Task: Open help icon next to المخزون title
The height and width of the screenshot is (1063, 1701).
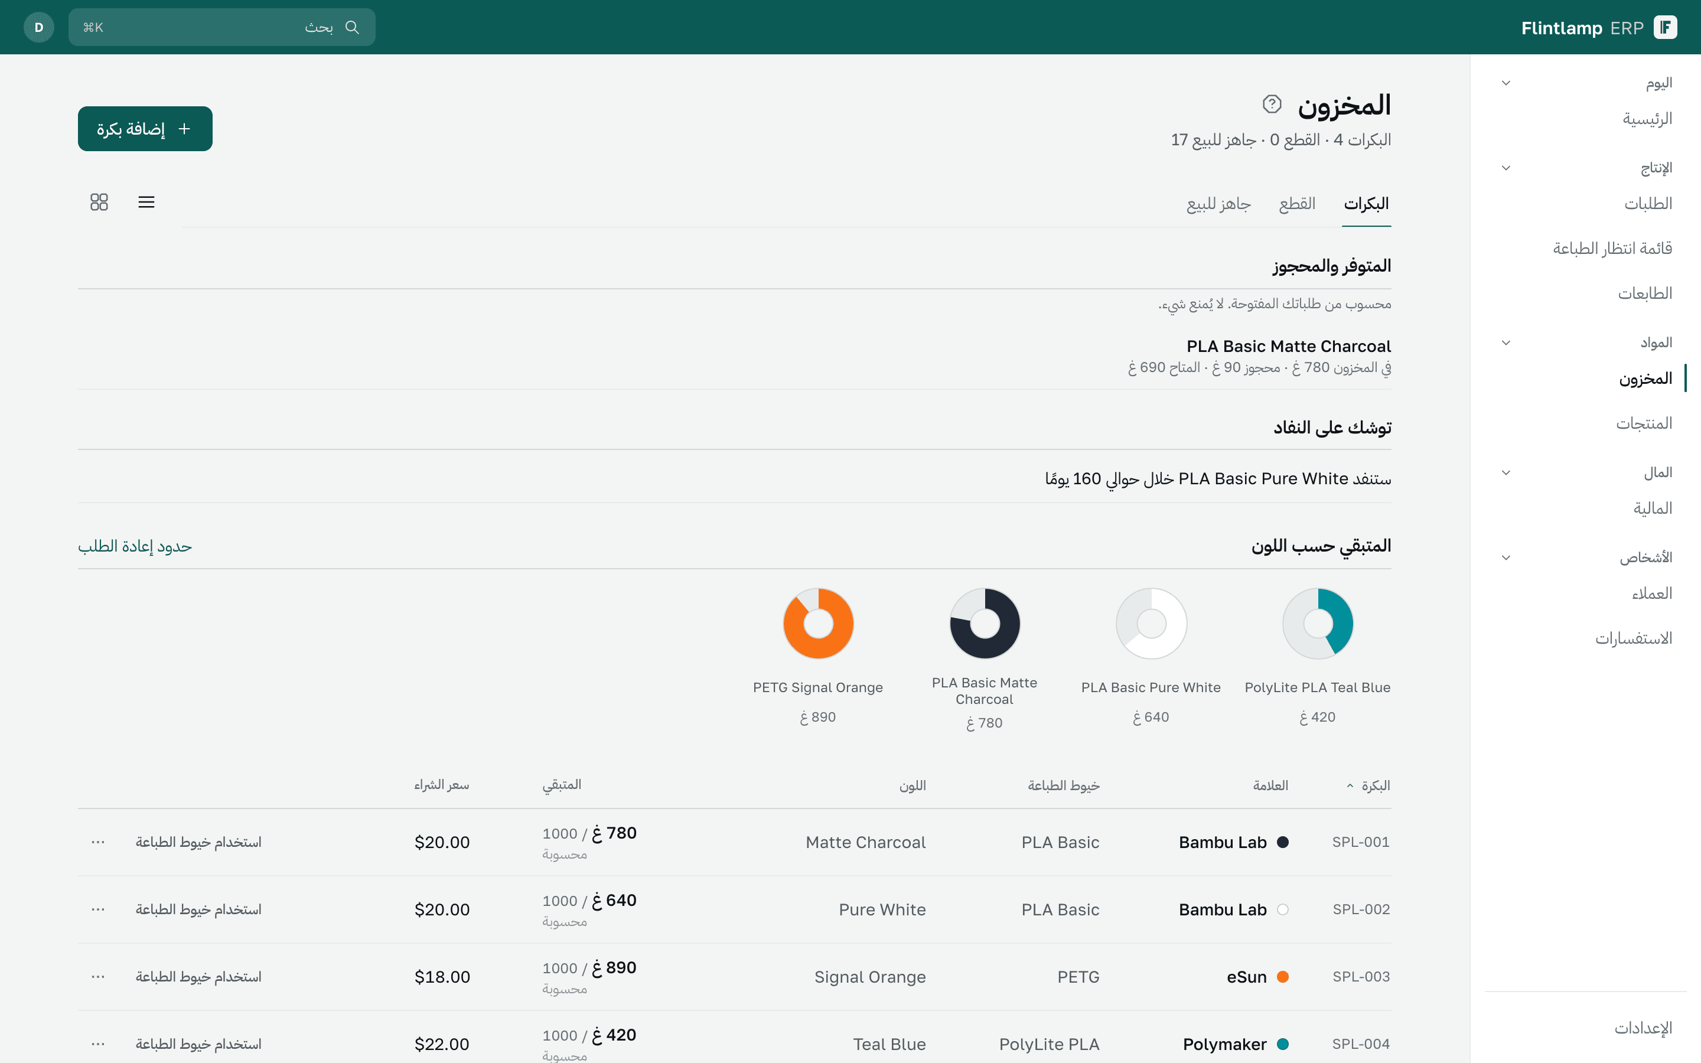Action: pos(1272,104)
